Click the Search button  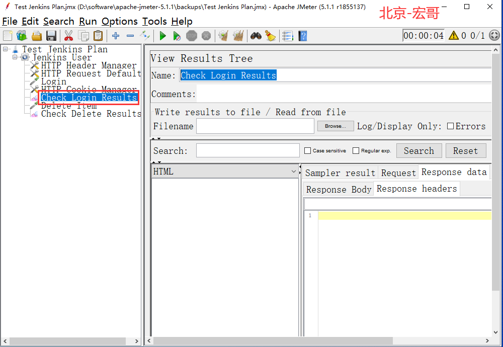[419, 151]
